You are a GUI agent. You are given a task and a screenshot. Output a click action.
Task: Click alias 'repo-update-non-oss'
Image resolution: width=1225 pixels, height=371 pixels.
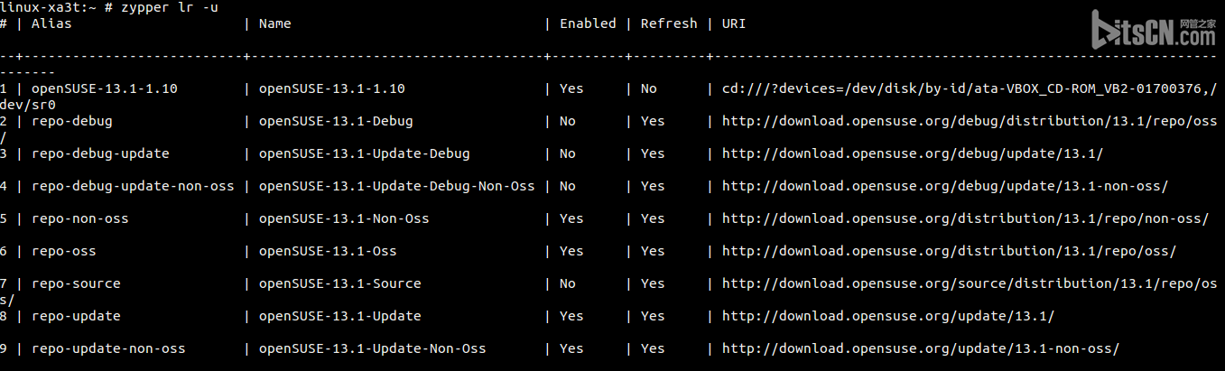tap(108, 348)
